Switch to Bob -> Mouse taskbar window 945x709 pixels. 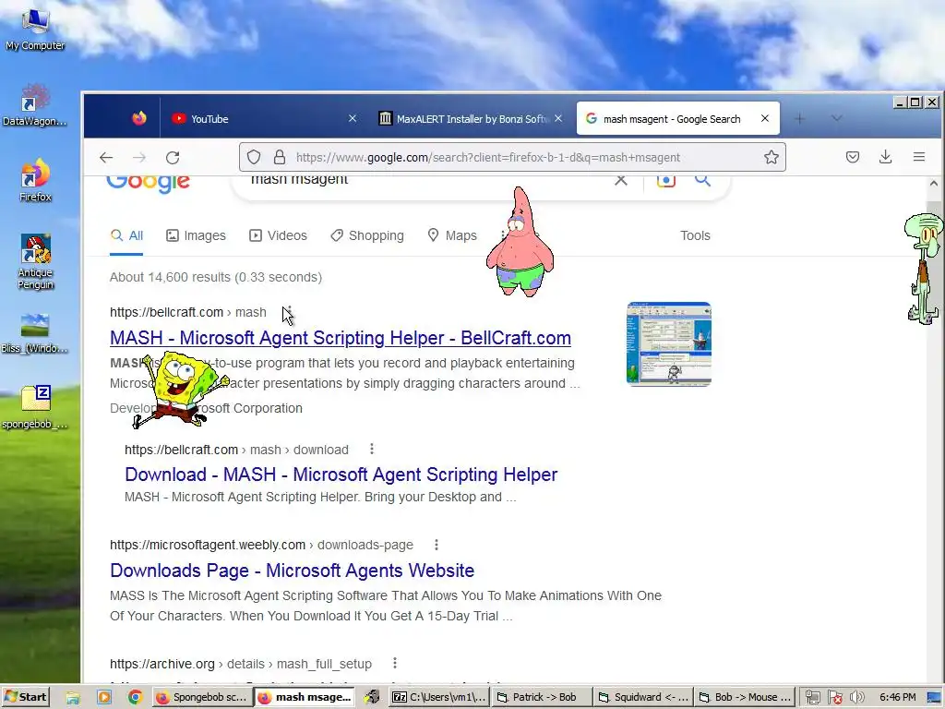[x=745, y=698]
